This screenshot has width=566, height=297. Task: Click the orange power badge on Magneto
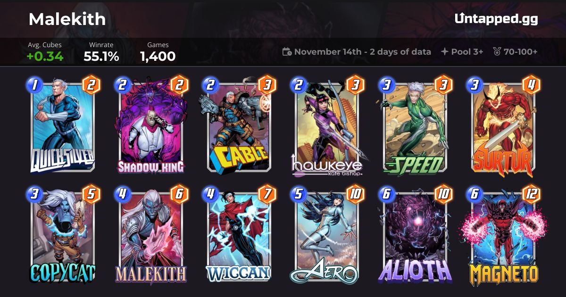pos(531,193)
